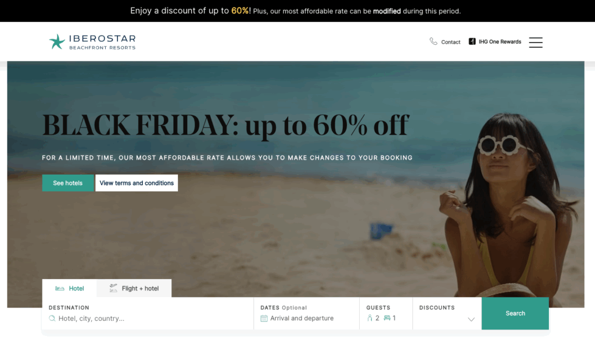The image size is (595, 344).
Task: Click the phone icon beside Contact
Action: [x=433, y=41]
